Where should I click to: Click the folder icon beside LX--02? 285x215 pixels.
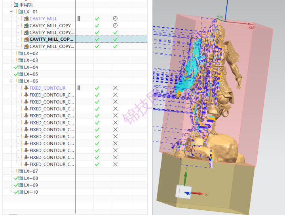pos(21,53)
